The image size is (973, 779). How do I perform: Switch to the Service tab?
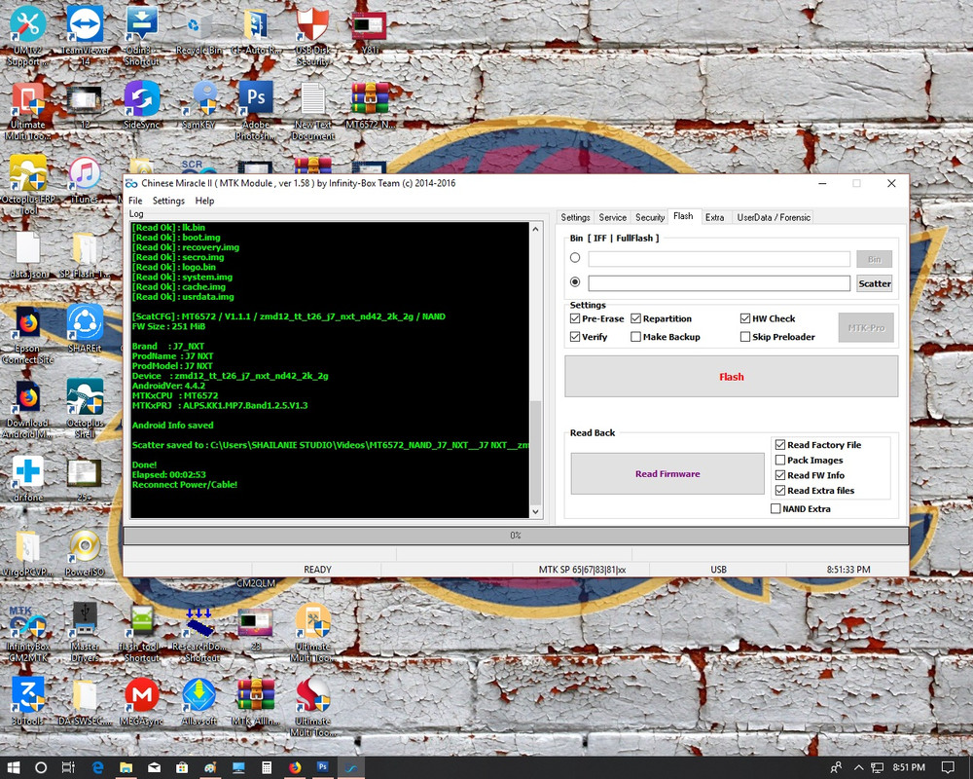(612, 217)
